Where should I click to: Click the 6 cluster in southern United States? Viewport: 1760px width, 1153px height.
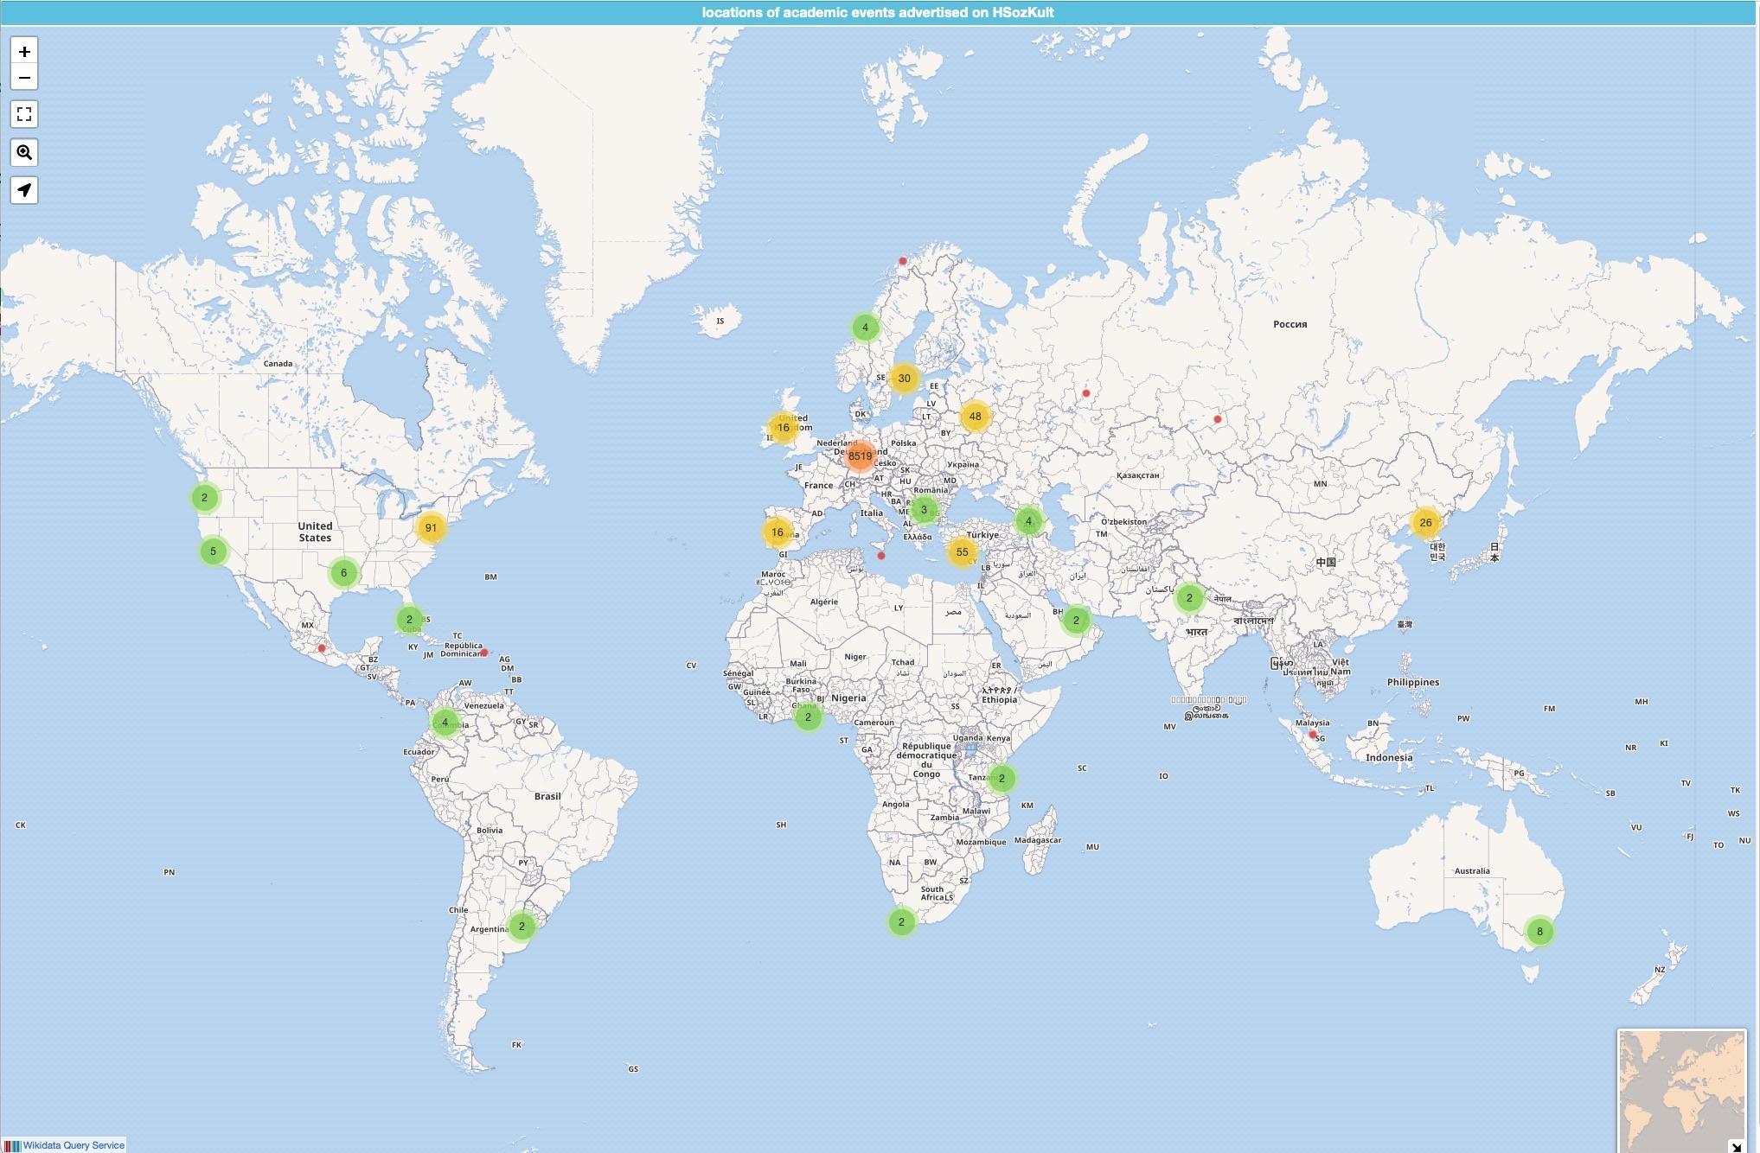point(343,572)
